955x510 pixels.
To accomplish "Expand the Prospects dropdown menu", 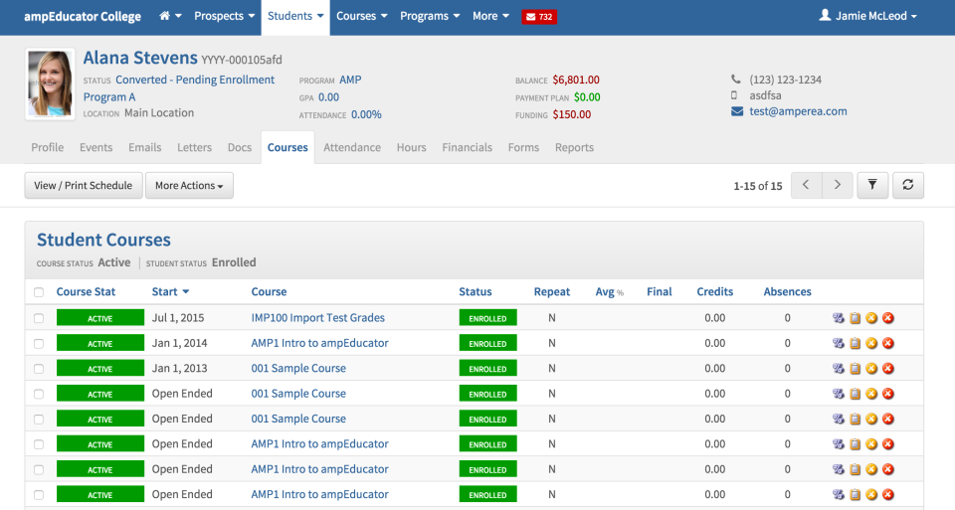I will tap(224, 17).
